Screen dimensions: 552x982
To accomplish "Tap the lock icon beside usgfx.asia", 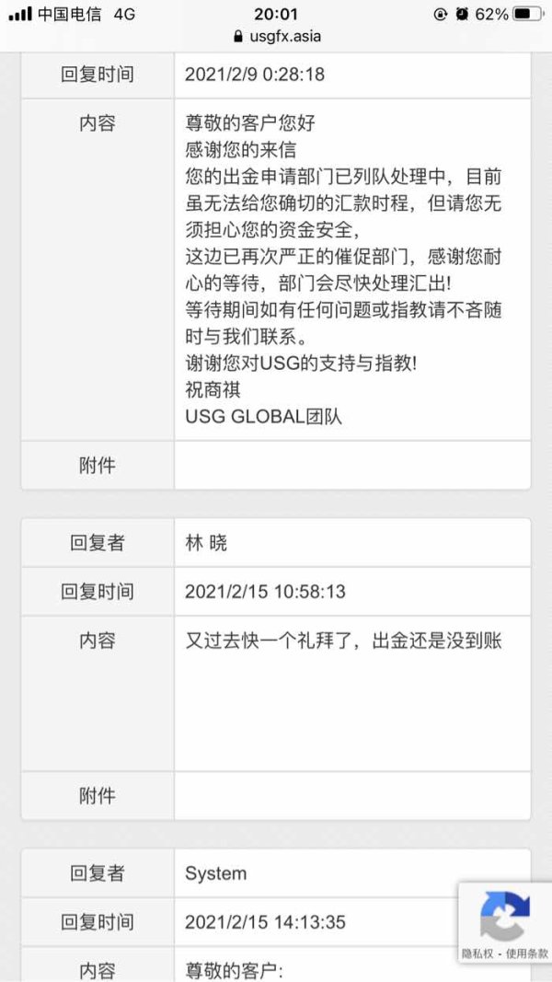I will [x=238, y=36].
